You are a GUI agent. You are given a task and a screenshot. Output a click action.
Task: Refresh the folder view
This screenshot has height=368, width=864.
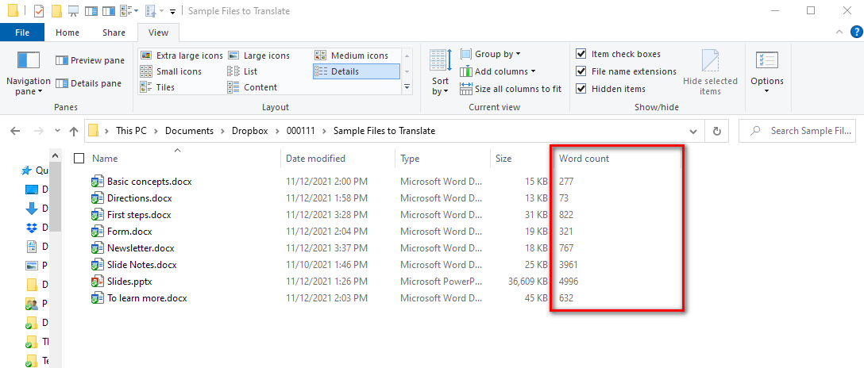point(716,131)
